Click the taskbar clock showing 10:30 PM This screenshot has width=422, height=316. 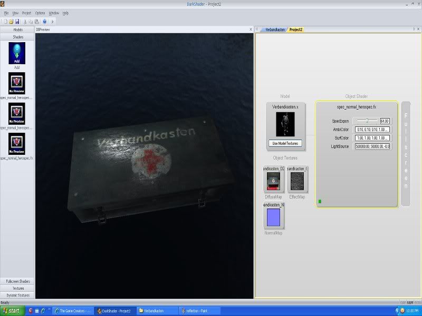412,311
